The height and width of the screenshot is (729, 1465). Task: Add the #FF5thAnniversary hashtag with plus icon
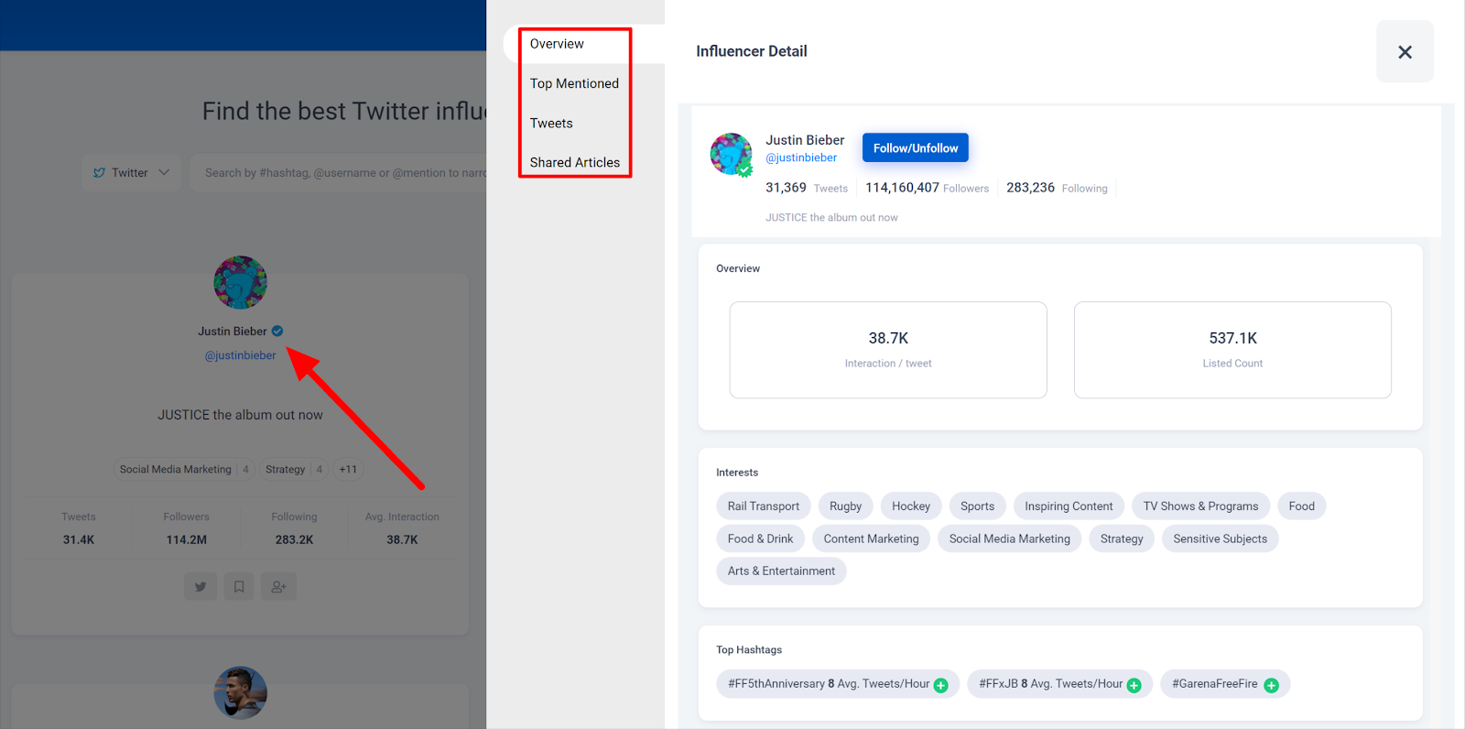point(940,685)
